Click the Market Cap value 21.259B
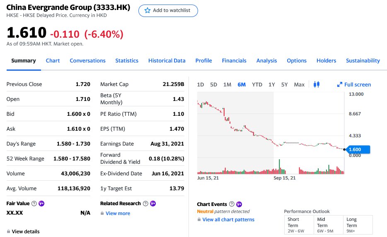 tap(173, 84)
